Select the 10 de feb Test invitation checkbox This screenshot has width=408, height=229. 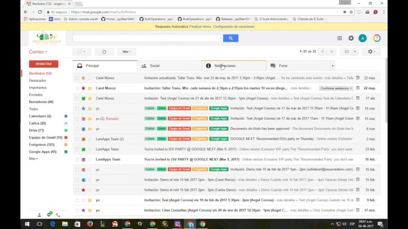click(x=77, y=200)
